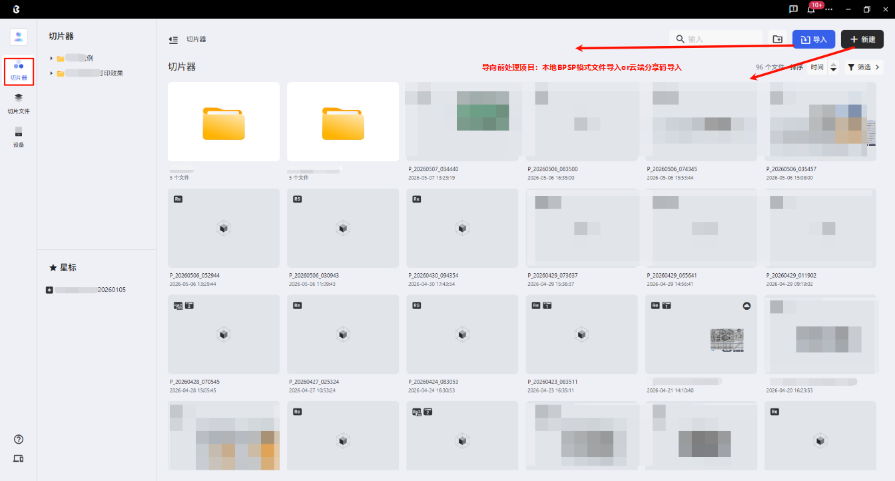Click the blue 导入 import button
Screen dimensions: 895x481
point(814,39)
